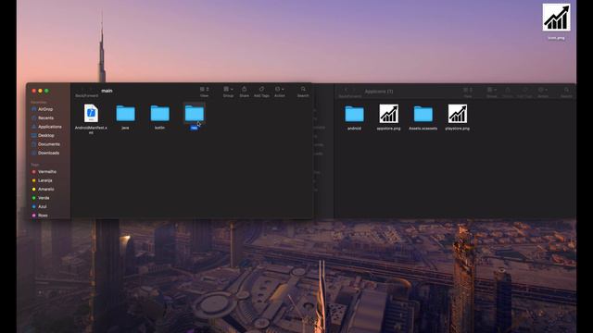The image size is (593, 333).
Task: Click Share in the AppIcons window toolbar
Action: tap(508, 92)
